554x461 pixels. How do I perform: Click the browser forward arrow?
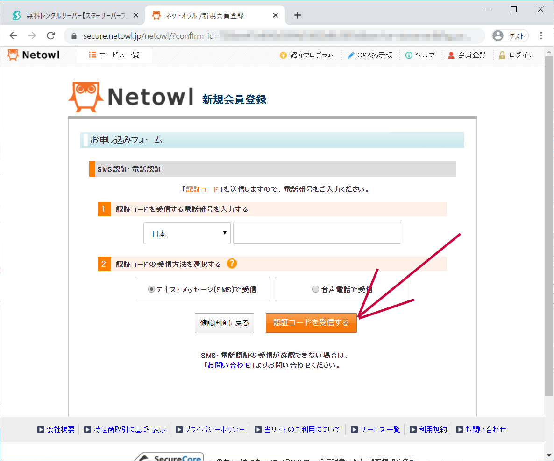(32, 35)
